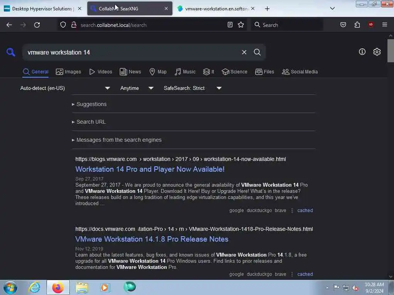
Task: Select the Videos search category
Action: coord(101,72)
